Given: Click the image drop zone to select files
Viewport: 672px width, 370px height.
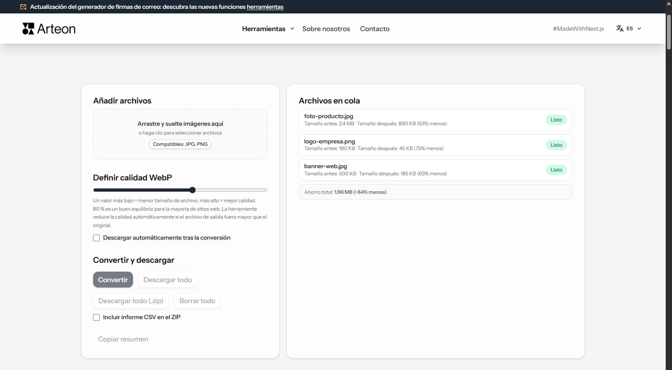Looking at the screenshot, I should [x=180, y=134].
